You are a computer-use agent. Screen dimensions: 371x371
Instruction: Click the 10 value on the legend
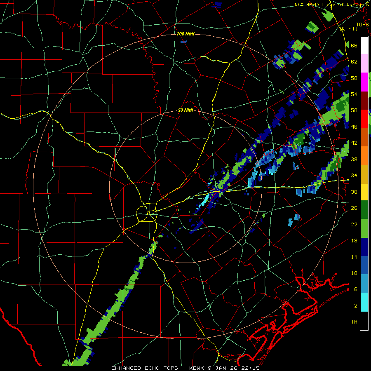354,273
